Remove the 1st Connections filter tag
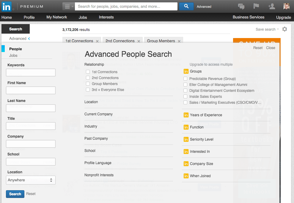This screenshot has width=294, height=203. tap(97, 41)
